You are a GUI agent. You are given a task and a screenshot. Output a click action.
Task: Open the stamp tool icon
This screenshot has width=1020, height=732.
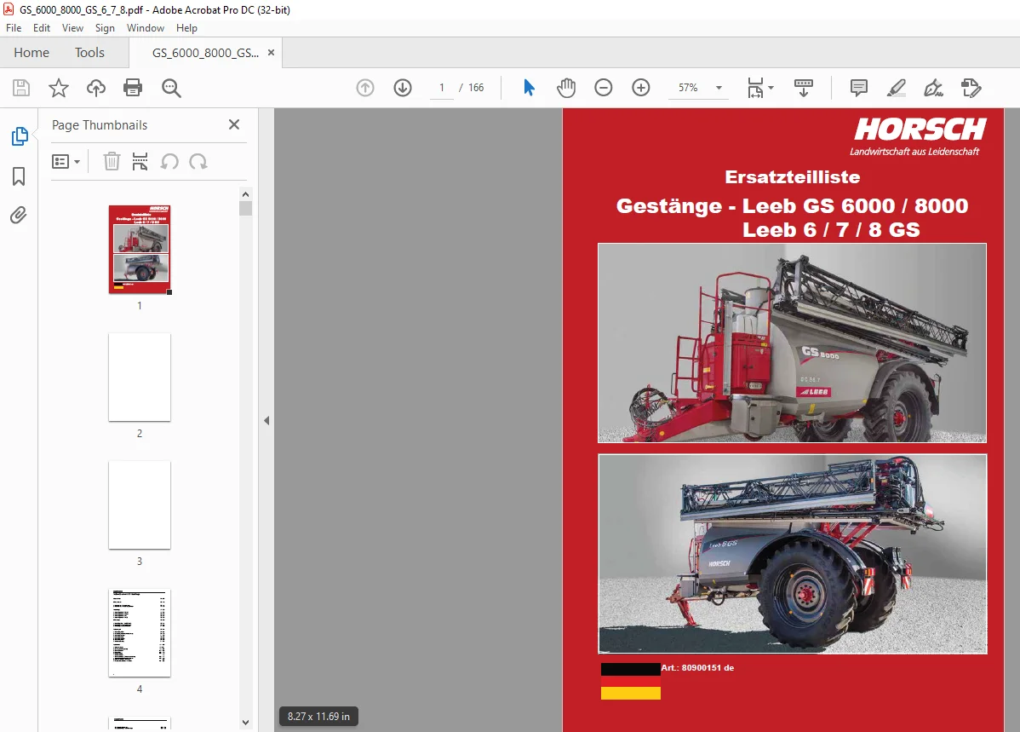click(971, 87)
